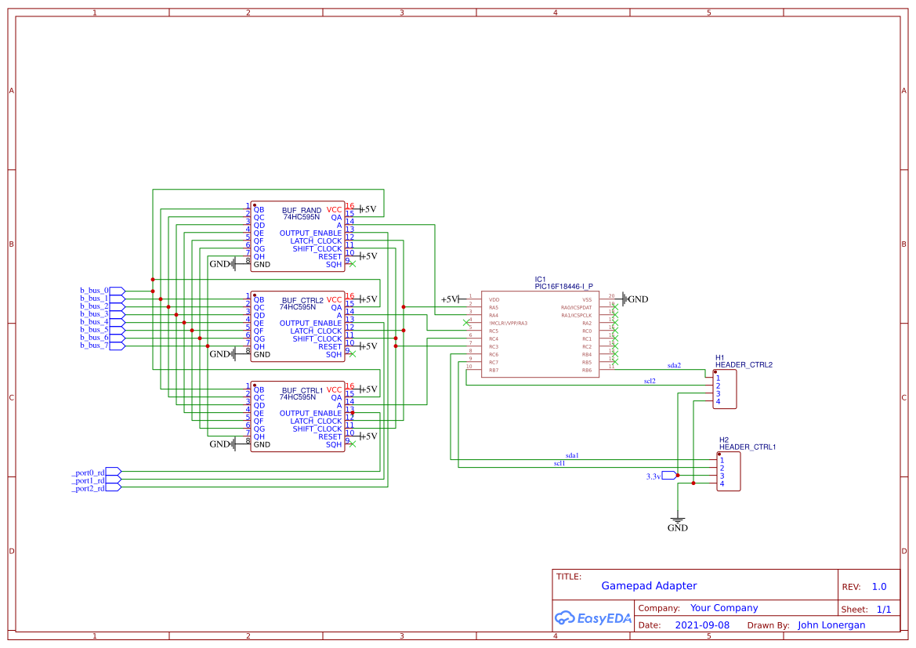Viewport: 916px width, 648px height.
Task: Select the GND ground symbol below HEADER_CTRL1
Action: click(x=677, y=519)
